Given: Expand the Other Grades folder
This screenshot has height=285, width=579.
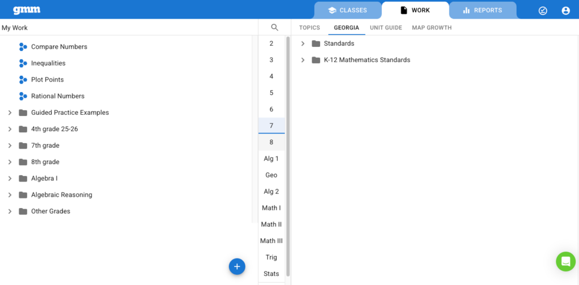Looking at the screenshot, I should point(10,211).
